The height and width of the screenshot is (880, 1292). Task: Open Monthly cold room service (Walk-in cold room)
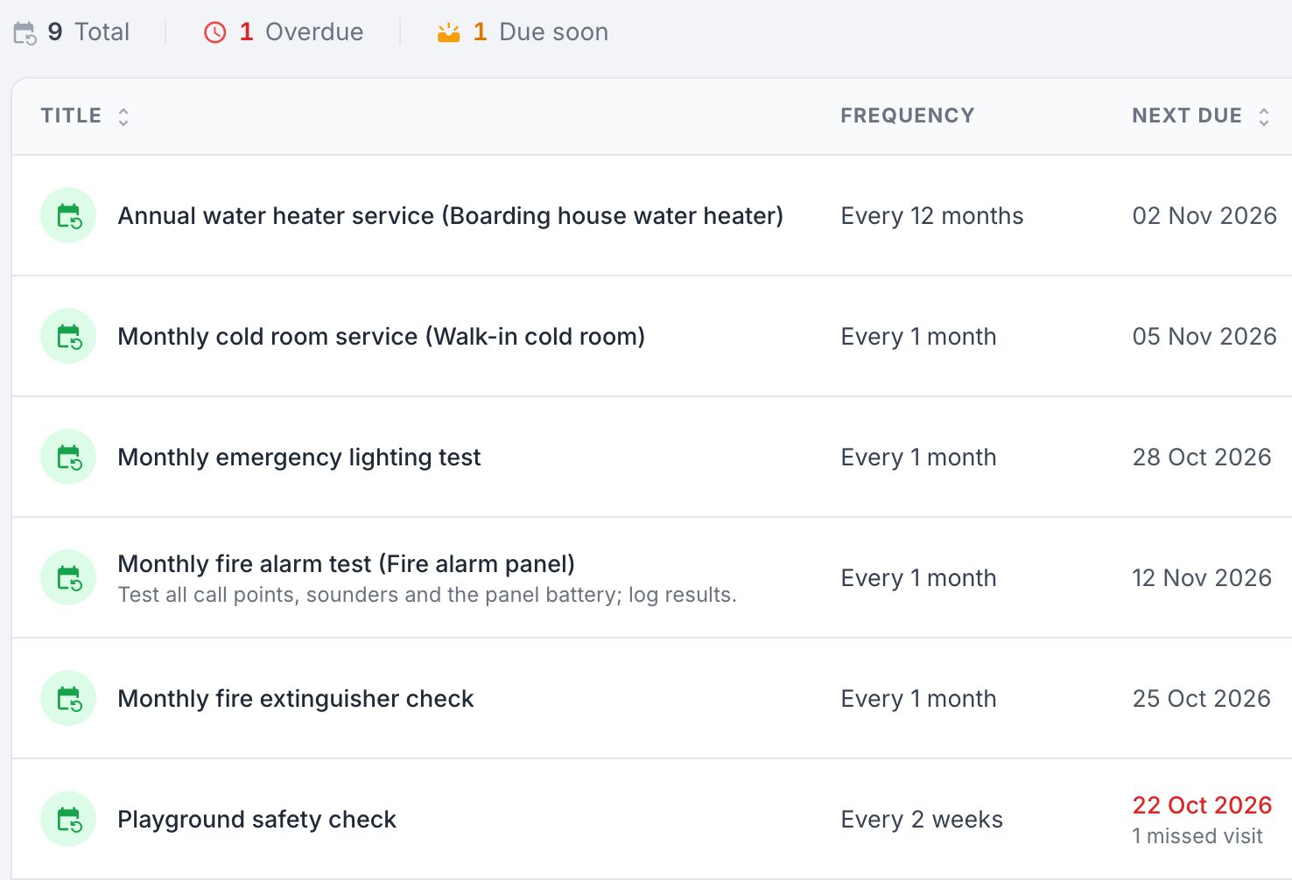pos(381,336)
